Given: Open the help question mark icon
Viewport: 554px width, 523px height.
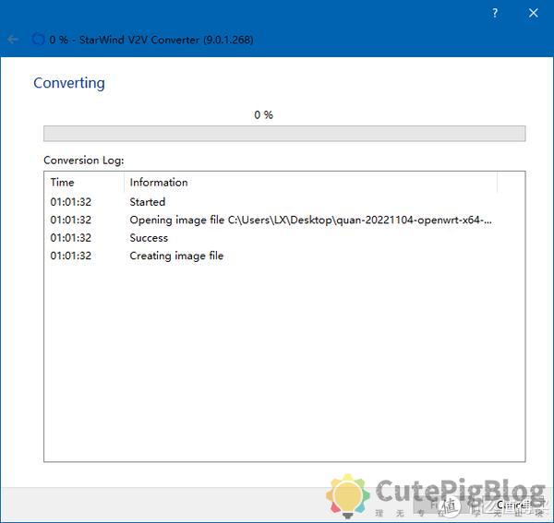Looking at the screenshot, I should [x=495, y=13].
